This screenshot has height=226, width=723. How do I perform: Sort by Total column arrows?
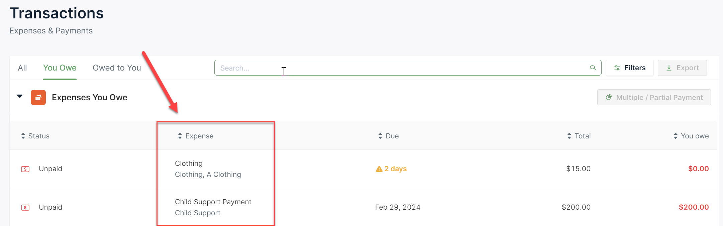tap(569, 136)
